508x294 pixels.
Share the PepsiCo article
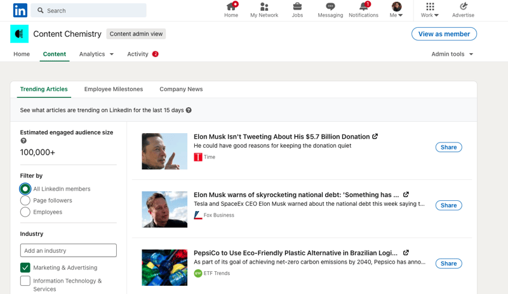(449, 264)
